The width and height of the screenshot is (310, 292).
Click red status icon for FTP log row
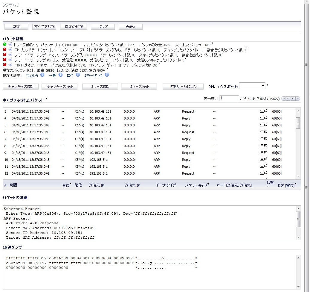[4, 65]
